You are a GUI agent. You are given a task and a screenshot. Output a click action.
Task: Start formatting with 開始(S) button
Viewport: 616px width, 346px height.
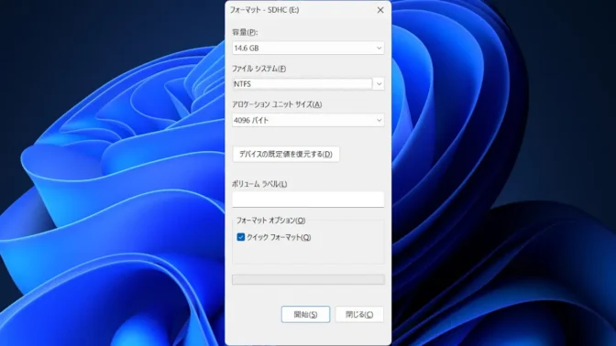305,314
